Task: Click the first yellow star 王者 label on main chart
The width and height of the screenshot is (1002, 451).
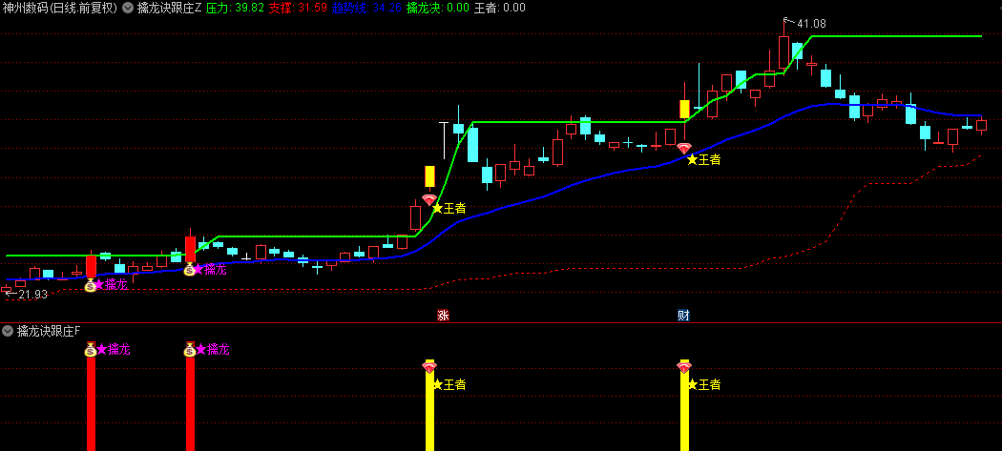Action: [449, 208]
